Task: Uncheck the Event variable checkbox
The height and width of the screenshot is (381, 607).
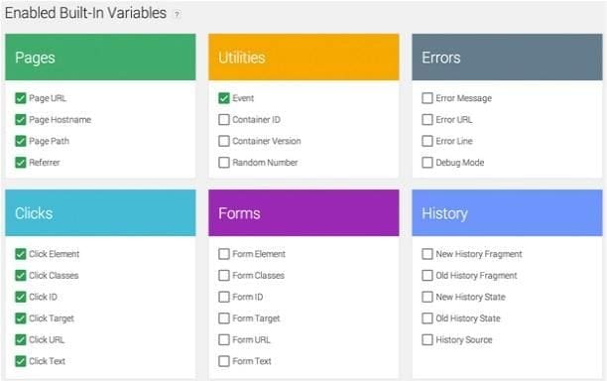Action: click(x=224, y=98)
